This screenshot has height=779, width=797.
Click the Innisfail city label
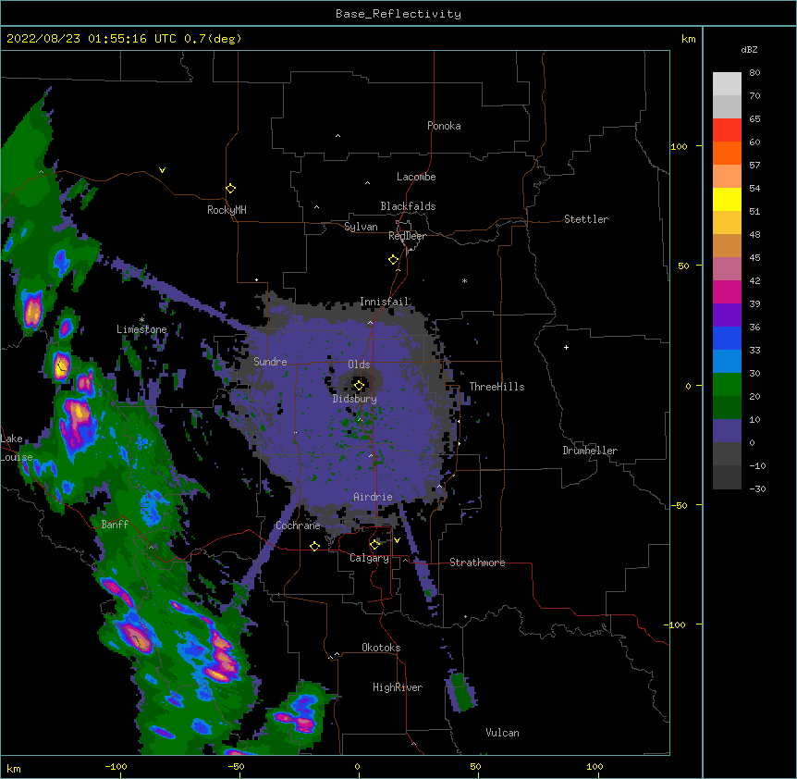[385, 302]
